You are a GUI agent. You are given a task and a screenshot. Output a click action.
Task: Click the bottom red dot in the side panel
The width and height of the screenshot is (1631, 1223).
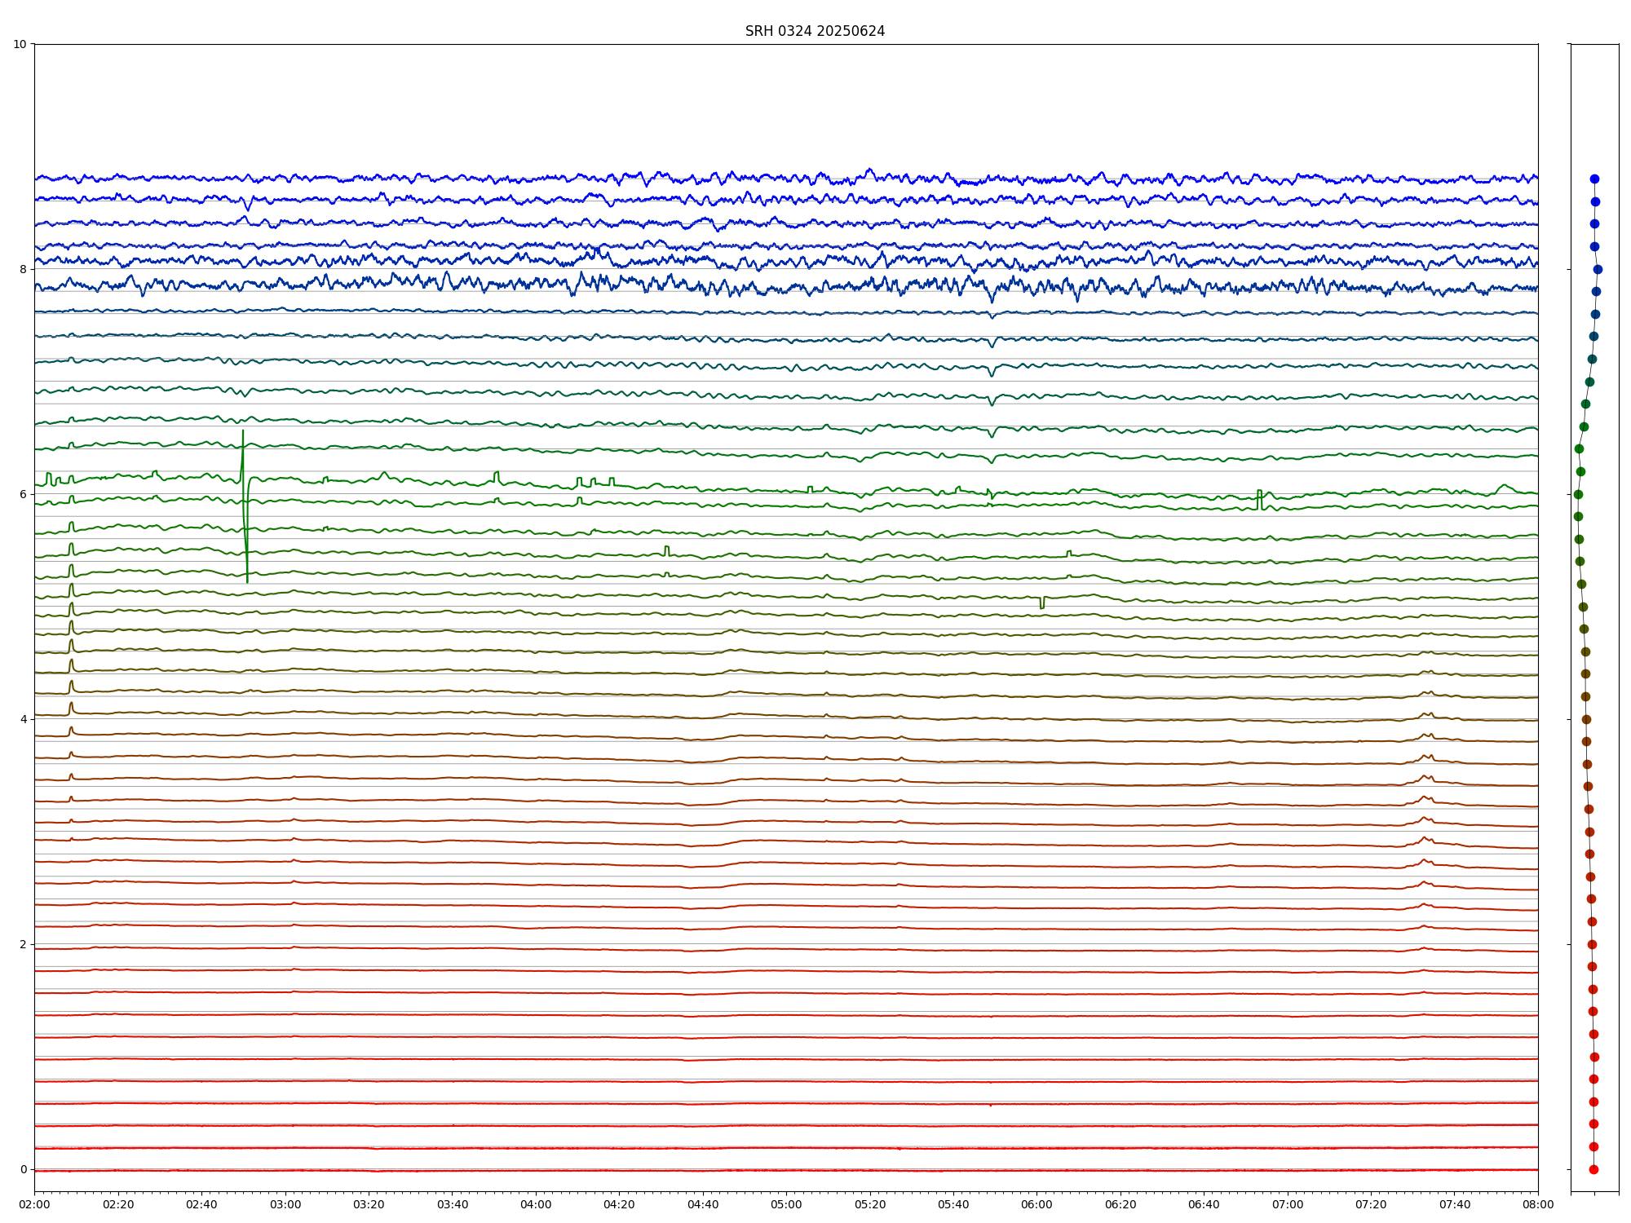tap(1593, 1169)
